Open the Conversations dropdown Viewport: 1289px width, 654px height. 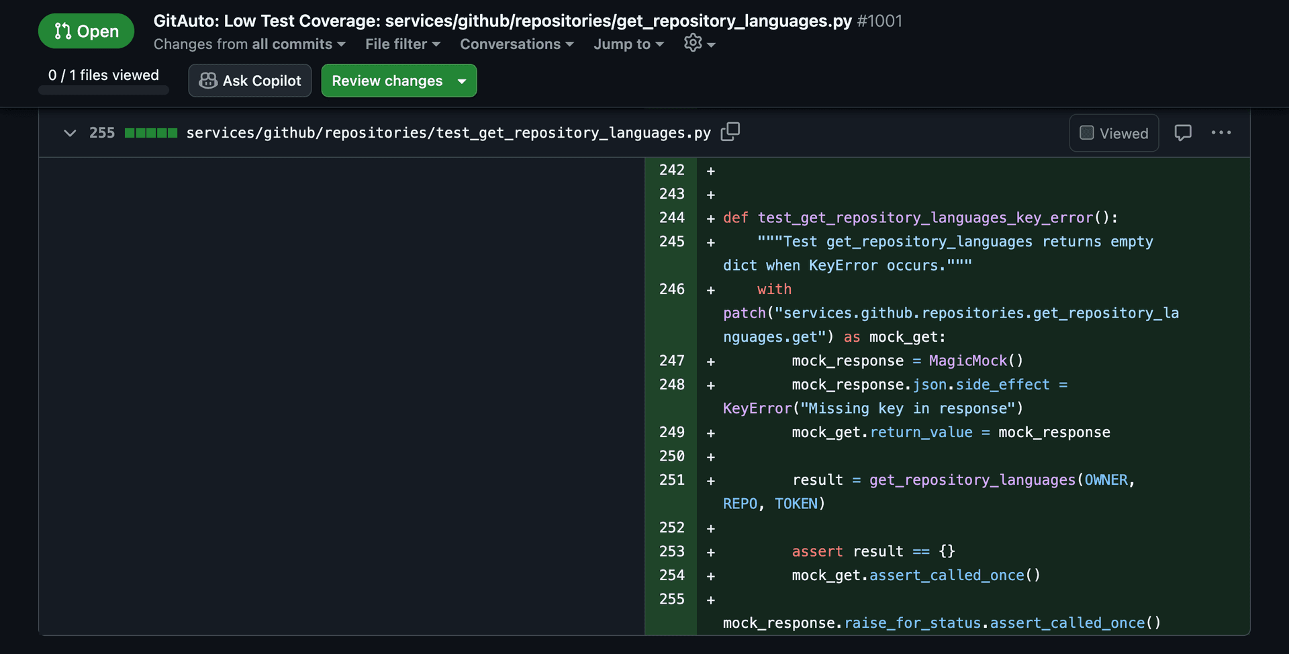coord(517,44)
